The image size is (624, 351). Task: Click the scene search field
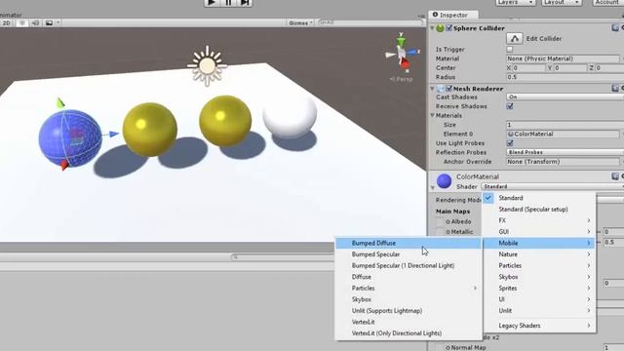pos(370,22)
